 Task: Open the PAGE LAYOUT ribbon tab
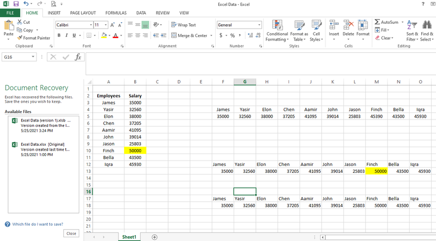[x=83, y=13]
